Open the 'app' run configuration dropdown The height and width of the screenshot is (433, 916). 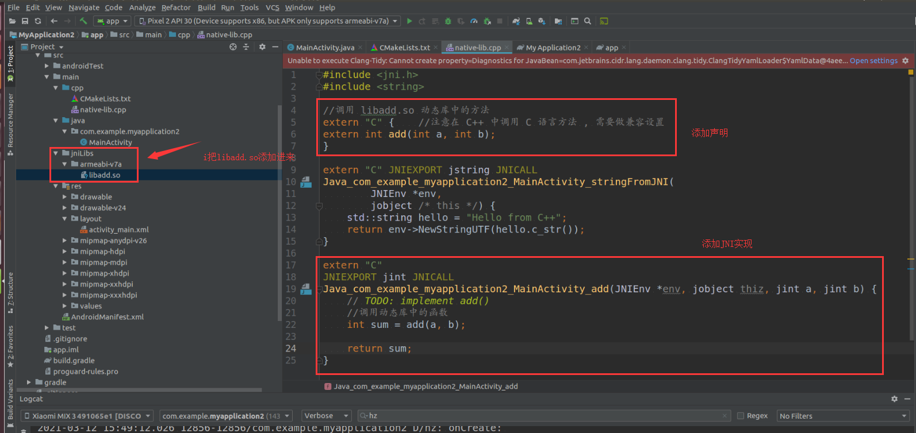(113, 21)
